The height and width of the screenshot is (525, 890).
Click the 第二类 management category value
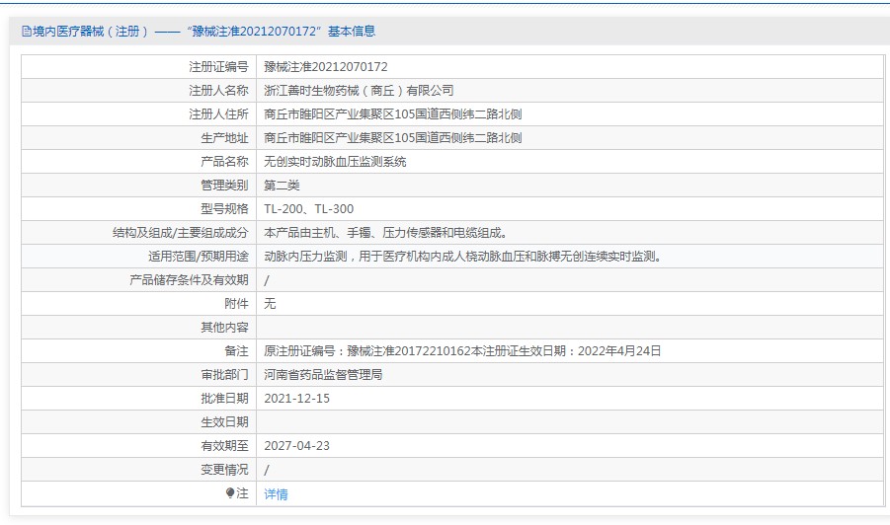(282, 186)
